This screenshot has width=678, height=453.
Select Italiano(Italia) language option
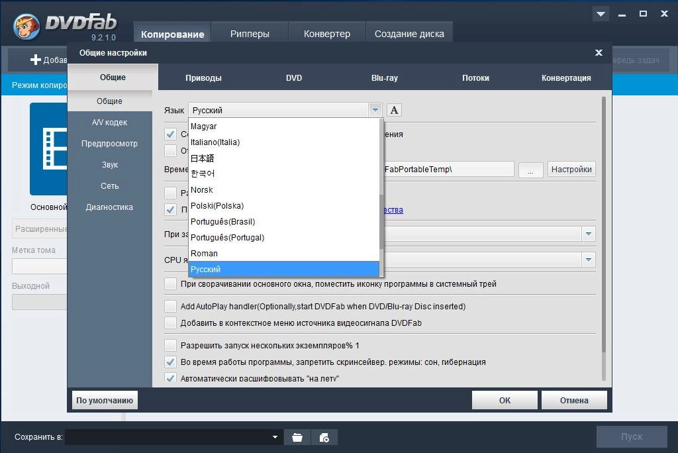click(283, 142)
